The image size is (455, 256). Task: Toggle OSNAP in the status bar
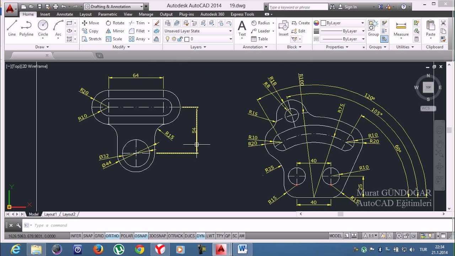tap(141, 236)
